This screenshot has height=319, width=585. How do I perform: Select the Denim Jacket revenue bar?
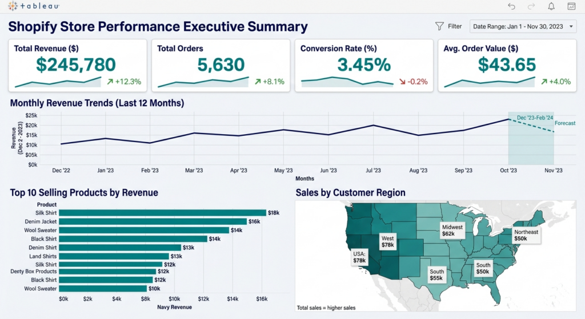(153, 221)
